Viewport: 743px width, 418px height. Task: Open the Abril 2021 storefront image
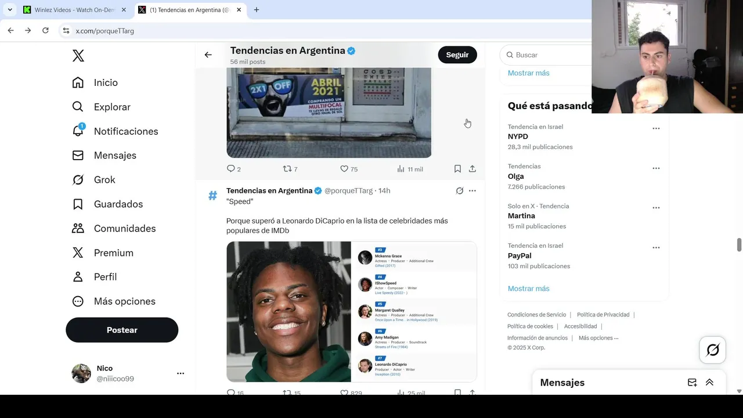pyautogui.click(x=329, y=113)
